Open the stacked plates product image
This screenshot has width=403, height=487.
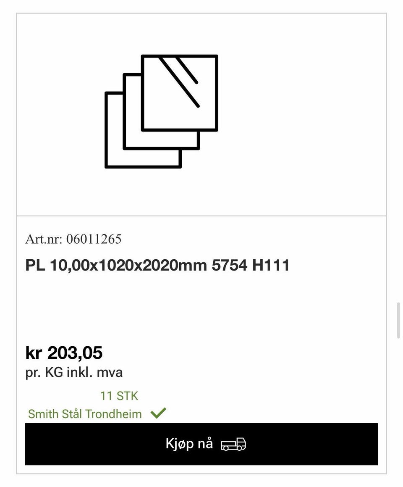161,111
